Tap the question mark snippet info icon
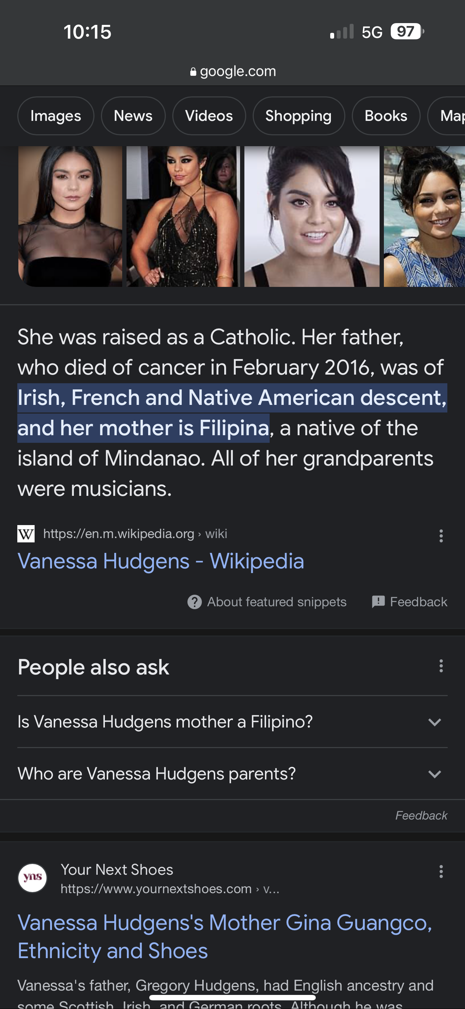The image size is (465, 1009). [x=195, y=602]
